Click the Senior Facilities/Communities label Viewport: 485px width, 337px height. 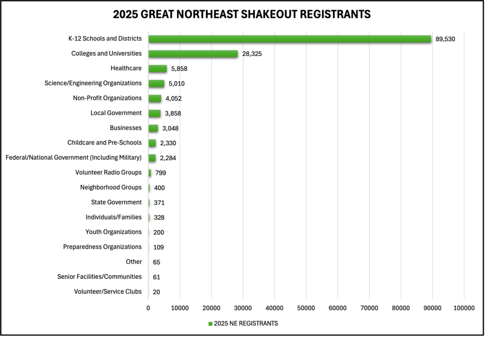tap(99, 277)
